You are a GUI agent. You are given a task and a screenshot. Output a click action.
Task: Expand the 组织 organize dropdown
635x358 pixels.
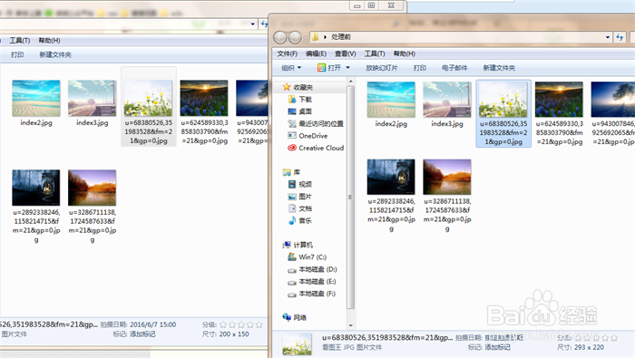click(291, 68)
